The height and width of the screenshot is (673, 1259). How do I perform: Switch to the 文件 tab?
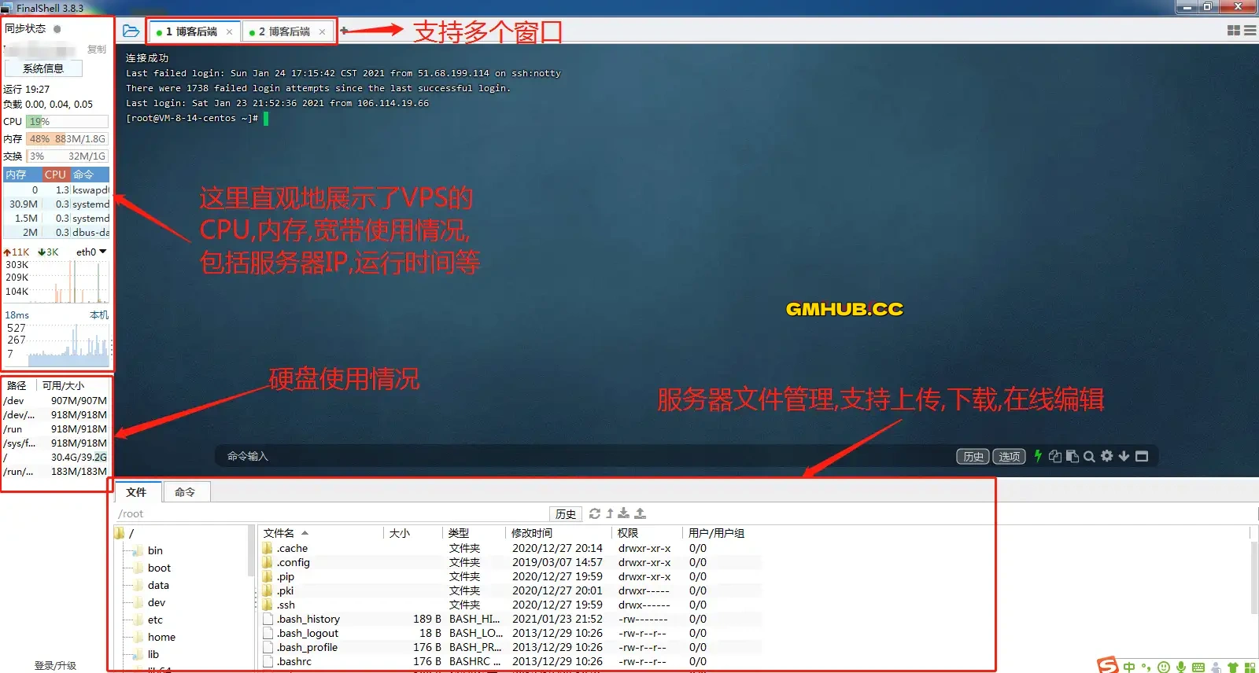137,492
